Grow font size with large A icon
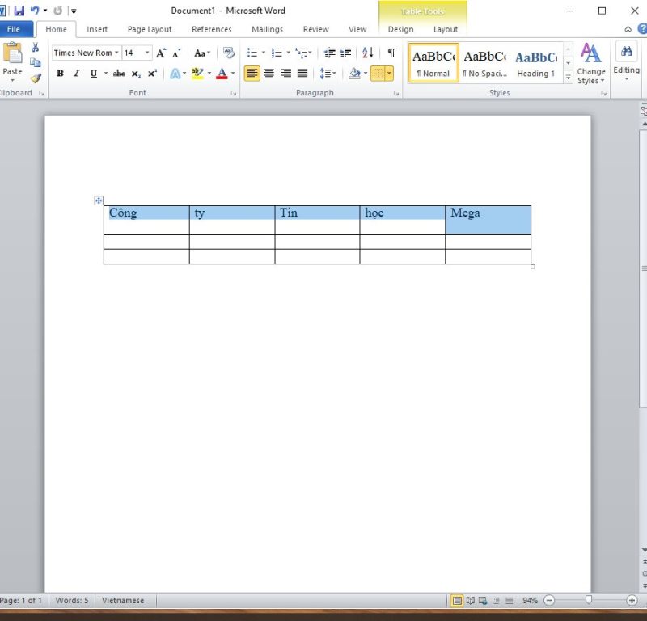Viewport: 647px width, 621px height. [161, 53]
